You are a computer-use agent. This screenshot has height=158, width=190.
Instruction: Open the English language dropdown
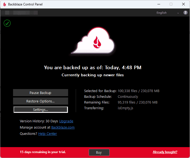[x=167, y=13]
